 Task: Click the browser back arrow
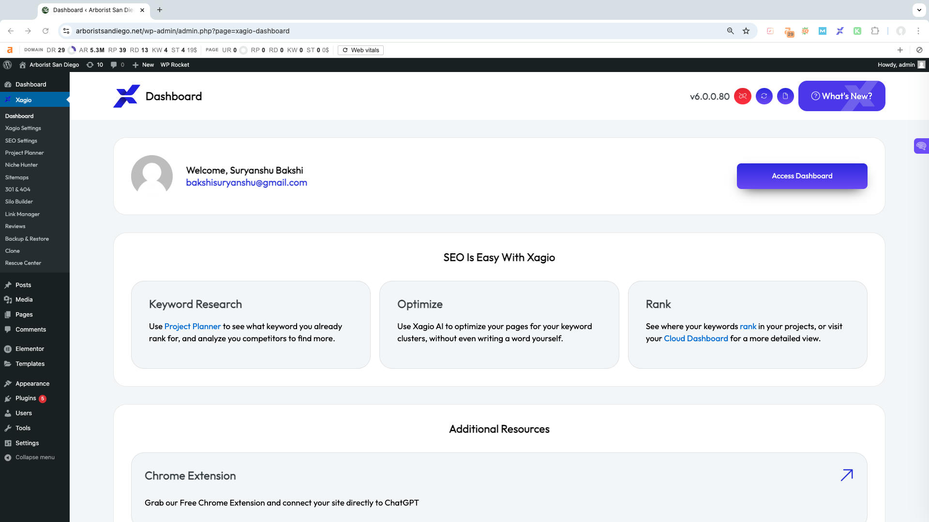tap(11, 31)
